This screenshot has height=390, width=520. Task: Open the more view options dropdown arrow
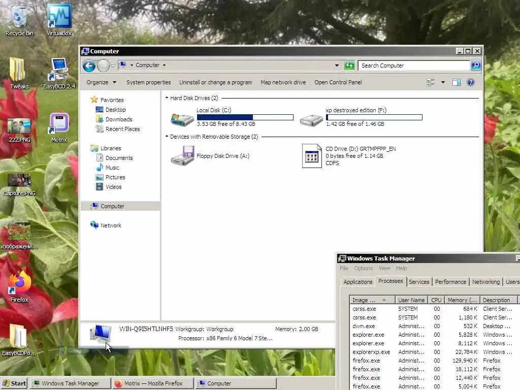coord(443,82)
